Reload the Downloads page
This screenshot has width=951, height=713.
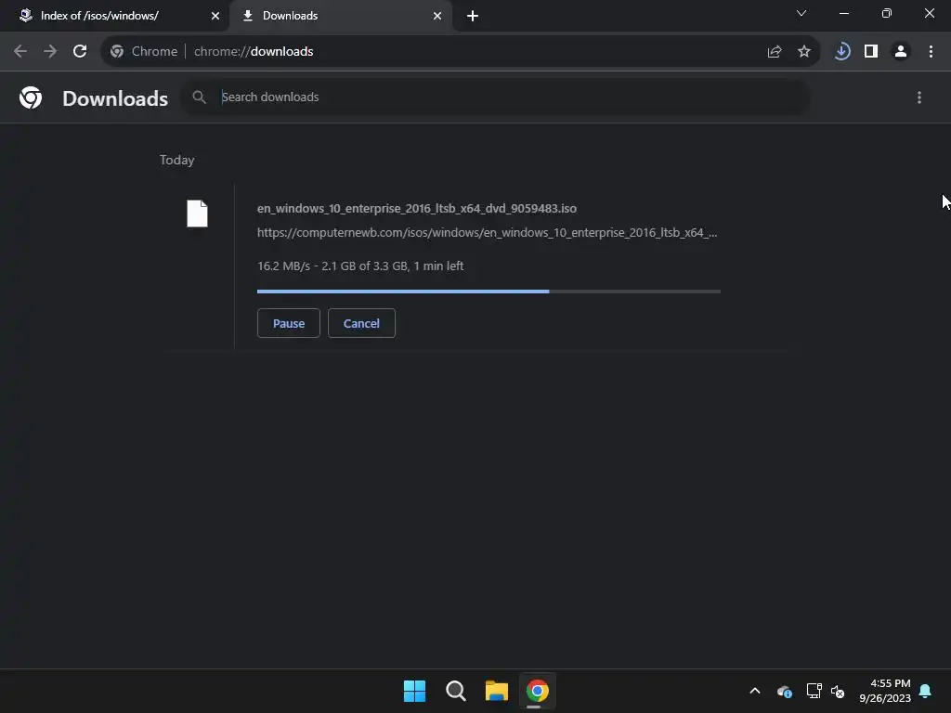pyautogui.click(x=80, y=52)
